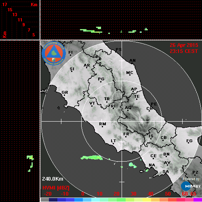The height and width of the screenshot is (202, 202).
Task: Click the HIMET logo
Action: [191, 186]
